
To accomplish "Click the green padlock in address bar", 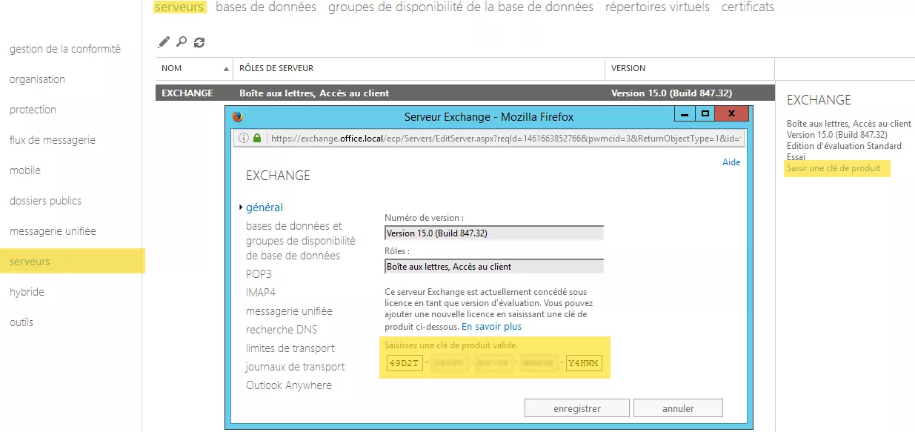I will coord(257,138).
